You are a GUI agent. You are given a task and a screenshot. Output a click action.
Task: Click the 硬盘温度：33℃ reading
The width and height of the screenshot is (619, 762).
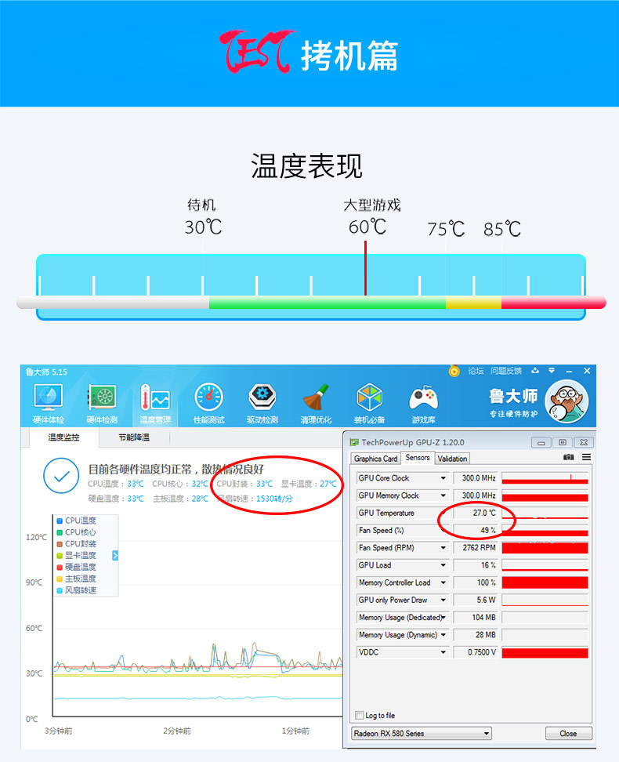click(x=116, y=499)
